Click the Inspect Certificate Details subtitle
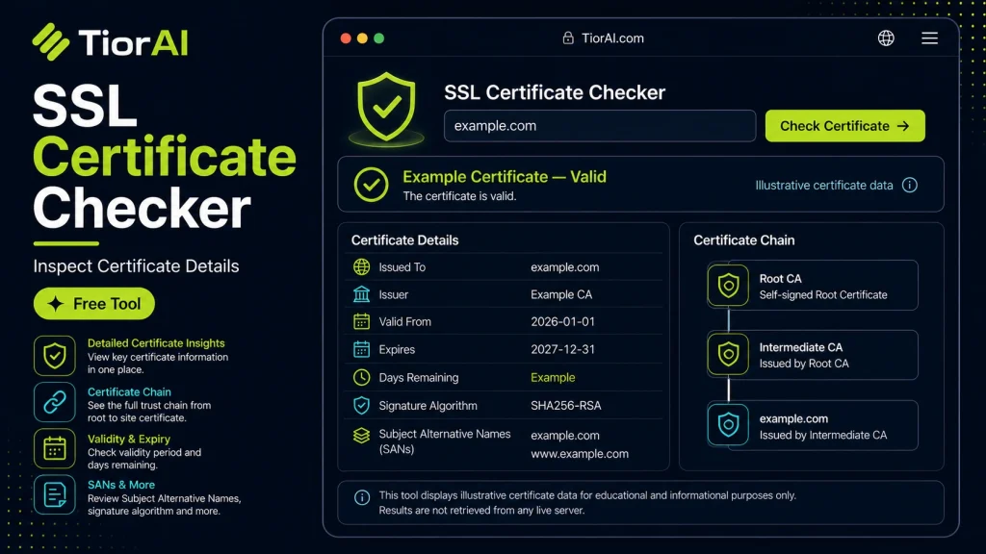 coord(136,266)
